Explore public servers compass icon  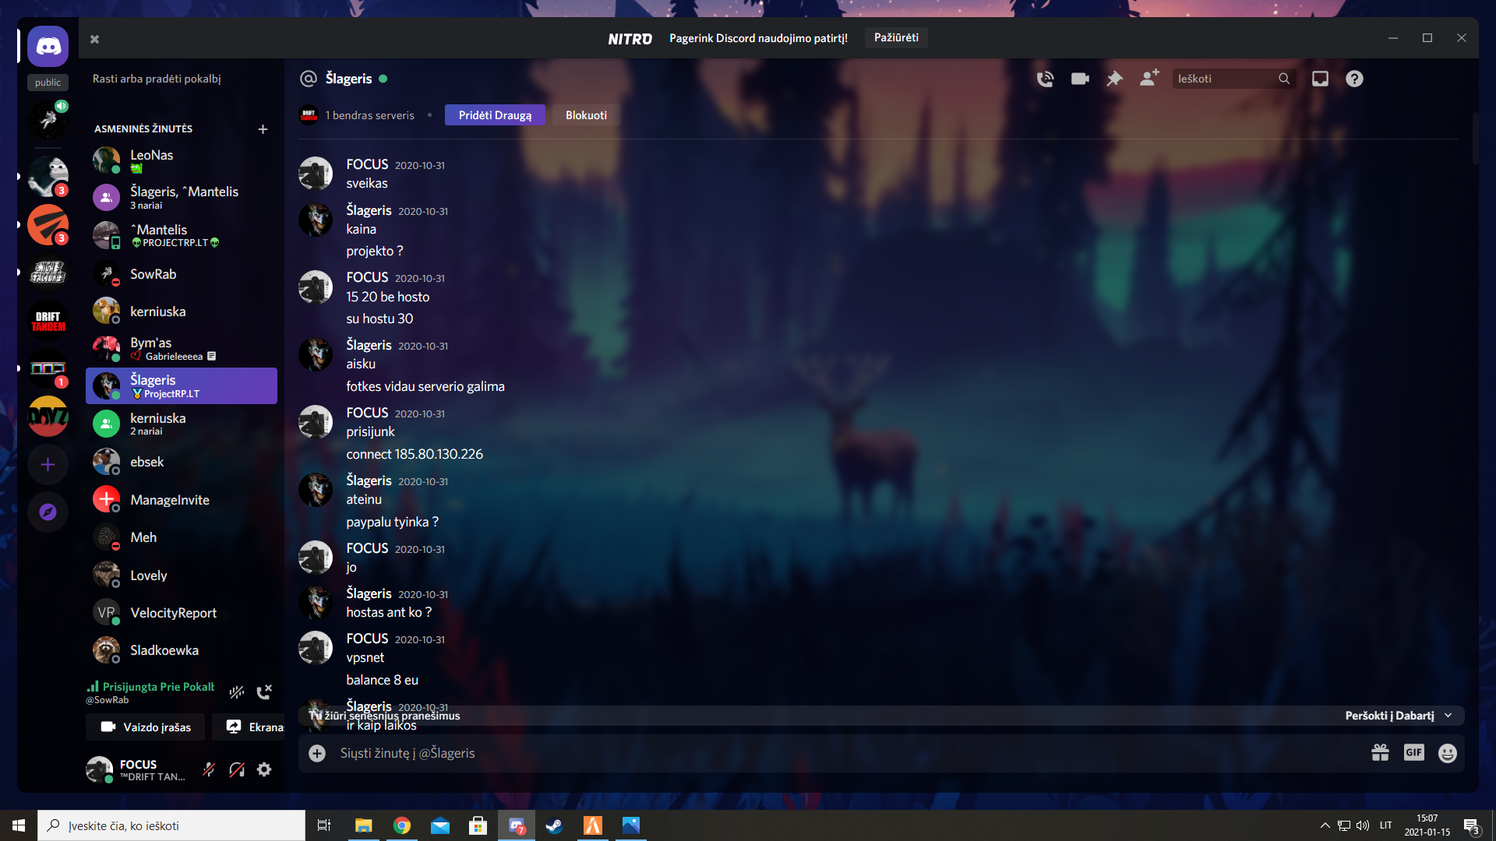coord(48,512)
